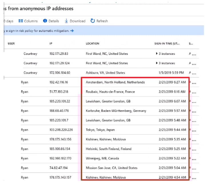Open more options for IP 185.220.101.7
The image size is (205, 184).
pos(194,122)
